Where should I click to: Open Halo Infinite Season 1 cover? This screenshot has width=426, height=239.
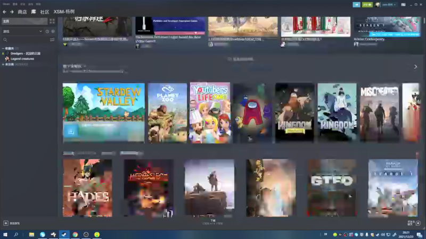tap(393, 188)
